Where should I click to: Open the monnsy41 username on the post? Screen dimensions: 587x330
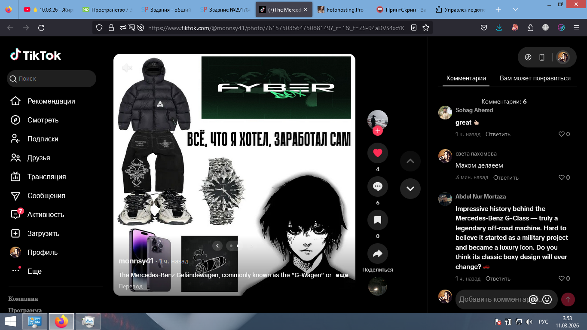coord(136,261)
